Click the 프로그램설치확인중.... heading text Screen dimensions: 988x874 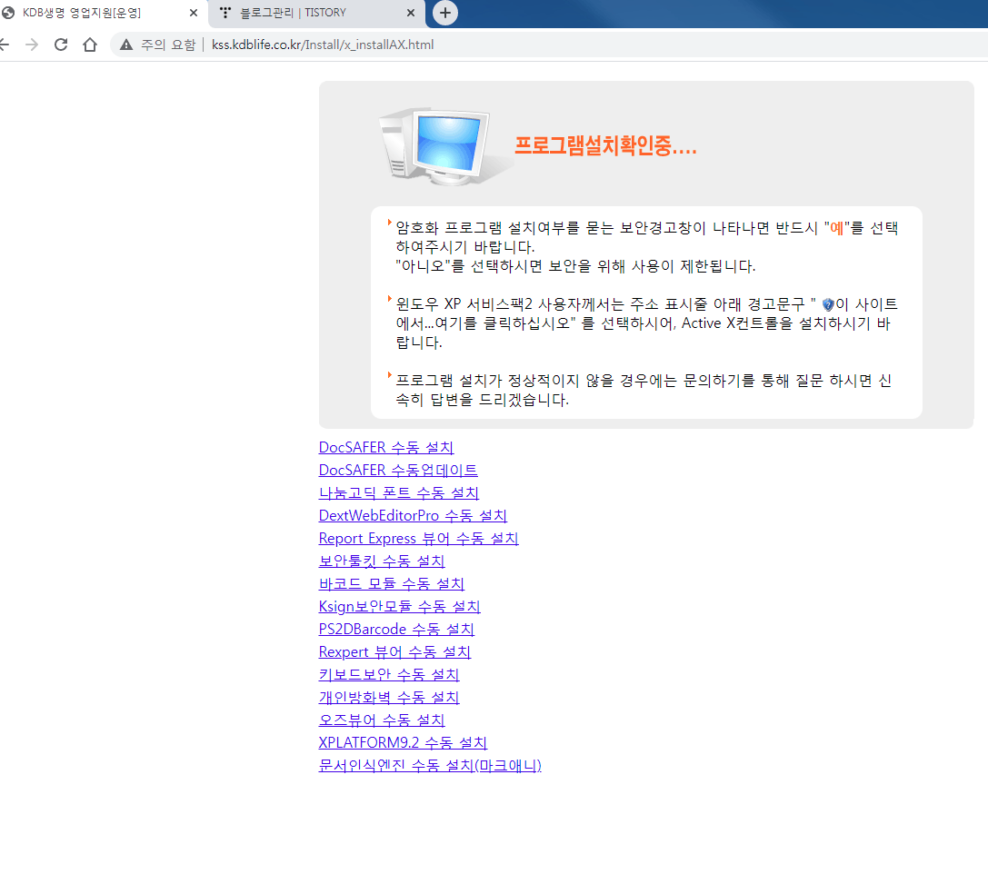(x=605, y=146)
